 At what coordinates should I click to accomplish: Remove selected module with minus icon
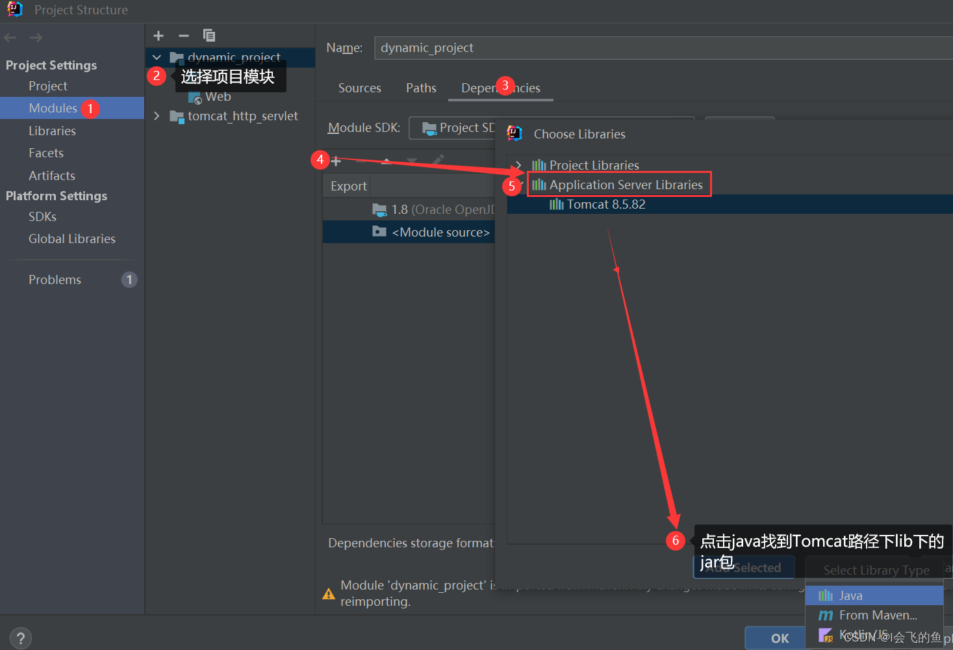tap(184, 36)
